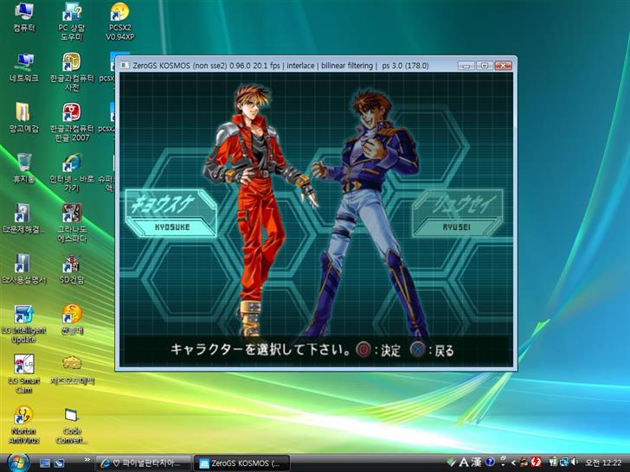Open Ez사용설명서 shortcut

point(23,269)
